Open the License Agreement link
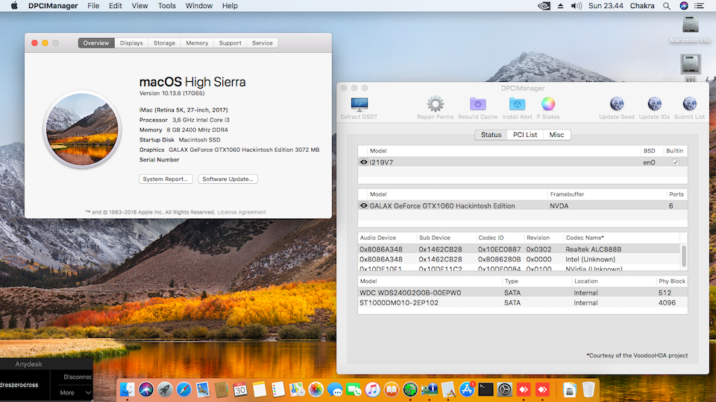 (242, 212)
